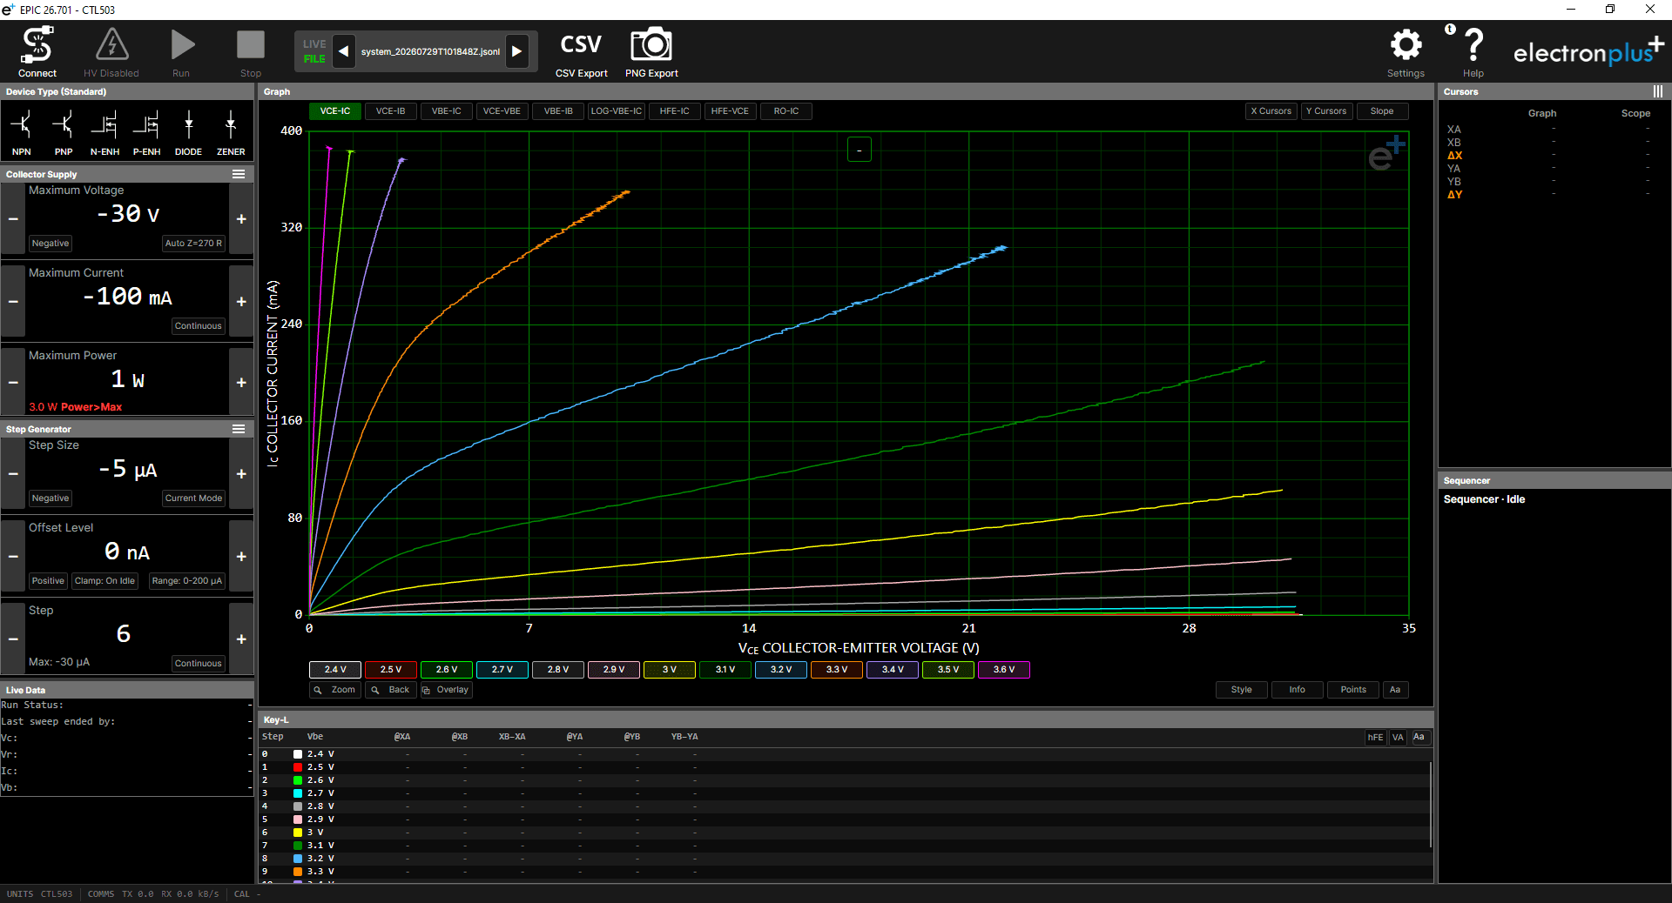Go to the next data file
The height and width of the screenshot is (903, 1672).
(x=517, y=51)
